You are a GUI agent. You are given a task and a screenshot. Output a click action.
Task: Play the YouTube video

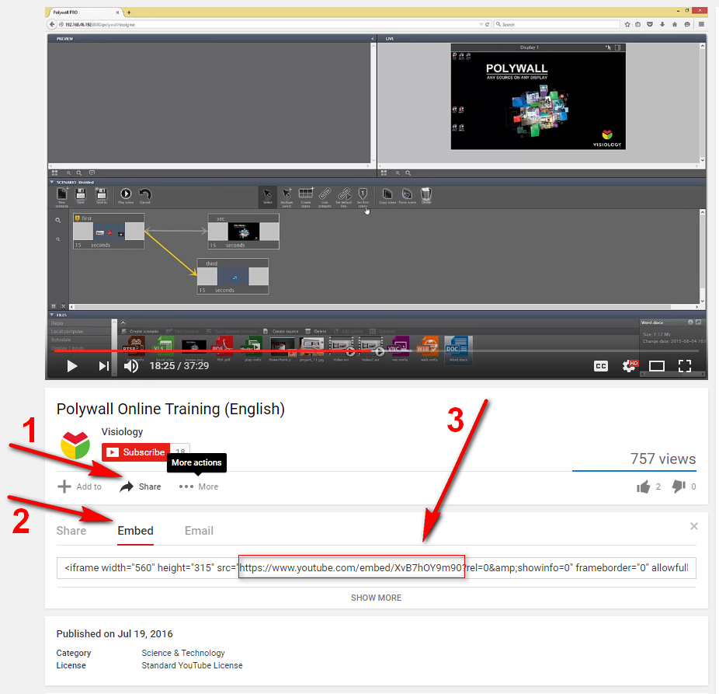click(x=71, y=366)
